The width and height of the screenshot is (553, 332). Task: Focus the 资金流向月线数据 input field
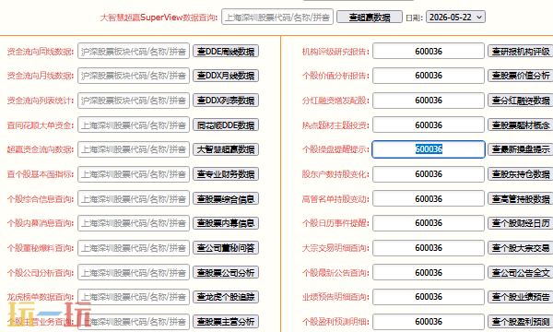[x=134, y=76]
